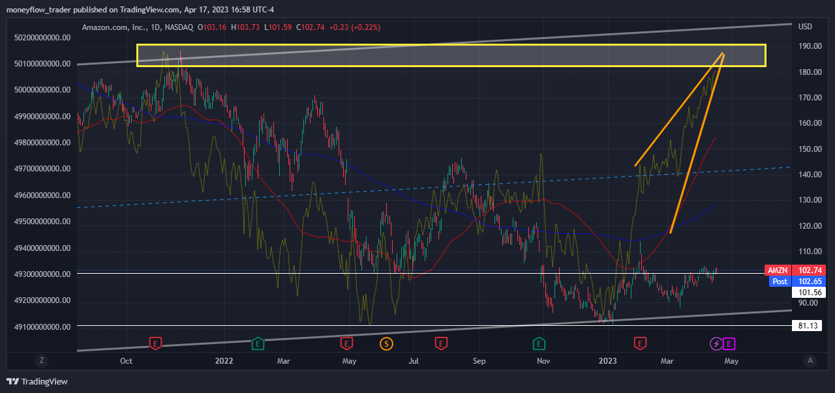Click the orange S split marker
Viewport: 835px width, 393px height.
386,342
